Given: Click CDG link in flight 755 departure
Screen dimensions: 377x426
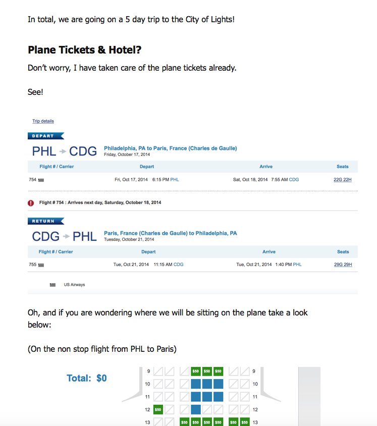Looking at the screenshot, I should click(179, 264).
